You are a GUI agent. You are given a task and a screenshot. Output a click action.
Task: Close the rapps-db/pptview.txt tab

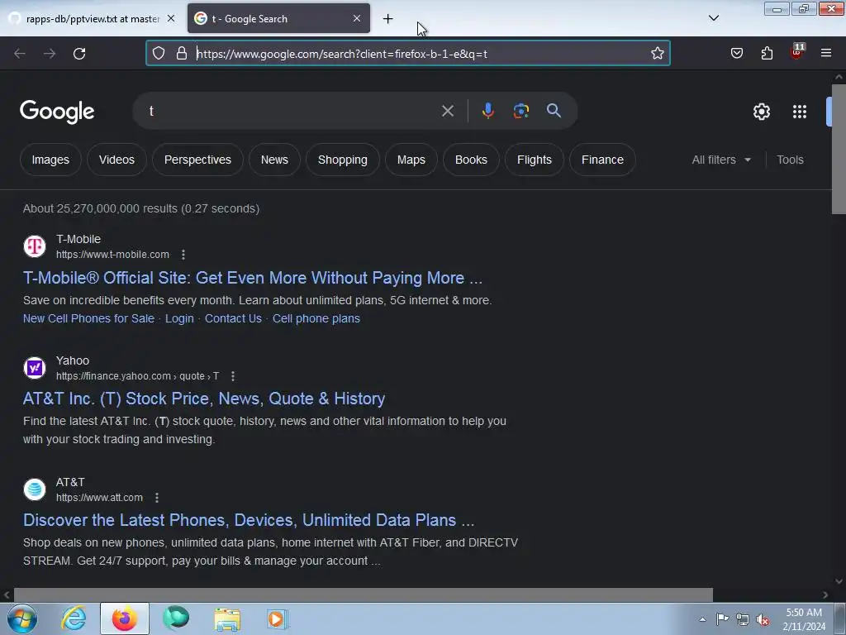coord(171,18)
